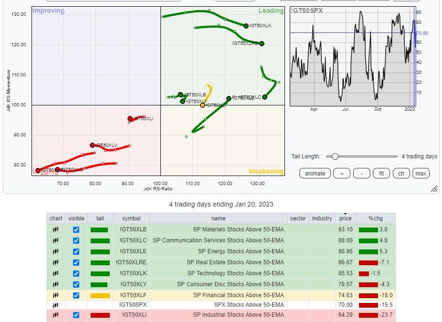Hide !GT50XLY from the graph
The image size is (442, 322).
coord(76,284)
